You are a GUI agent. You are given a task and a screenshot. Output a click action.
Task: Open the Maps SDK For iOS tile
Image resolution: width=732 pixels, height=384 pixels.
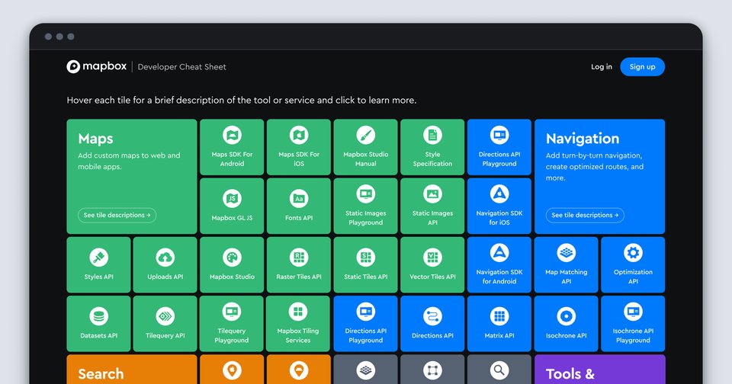(299, 148)
